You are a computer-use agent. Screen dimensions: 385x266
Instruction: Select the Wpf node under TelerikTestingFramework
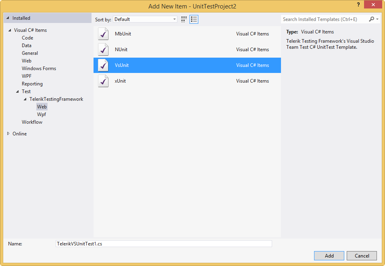coord(42,114)
